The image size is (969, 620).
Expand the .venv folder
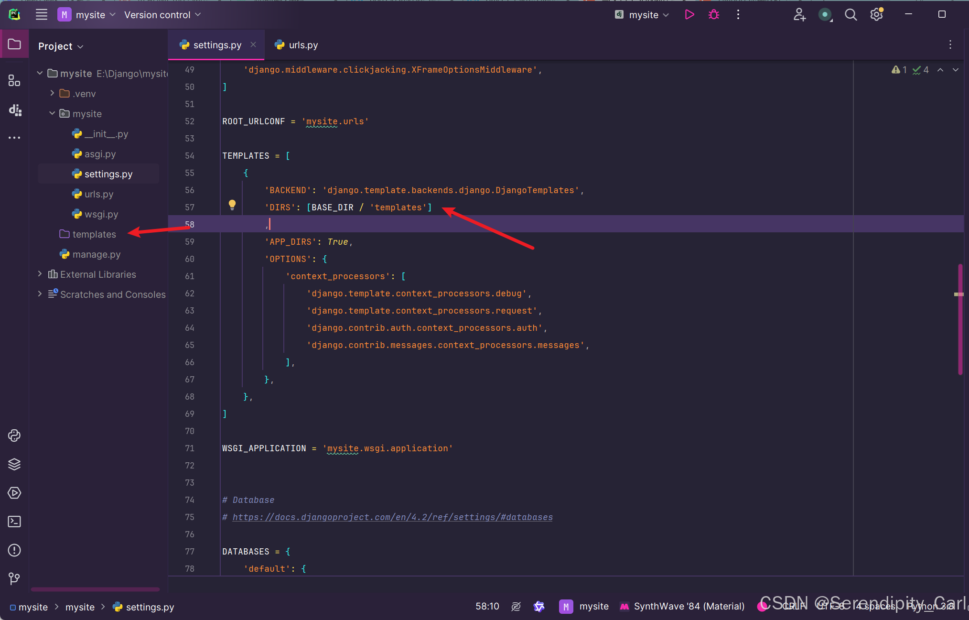pos(52,93)
